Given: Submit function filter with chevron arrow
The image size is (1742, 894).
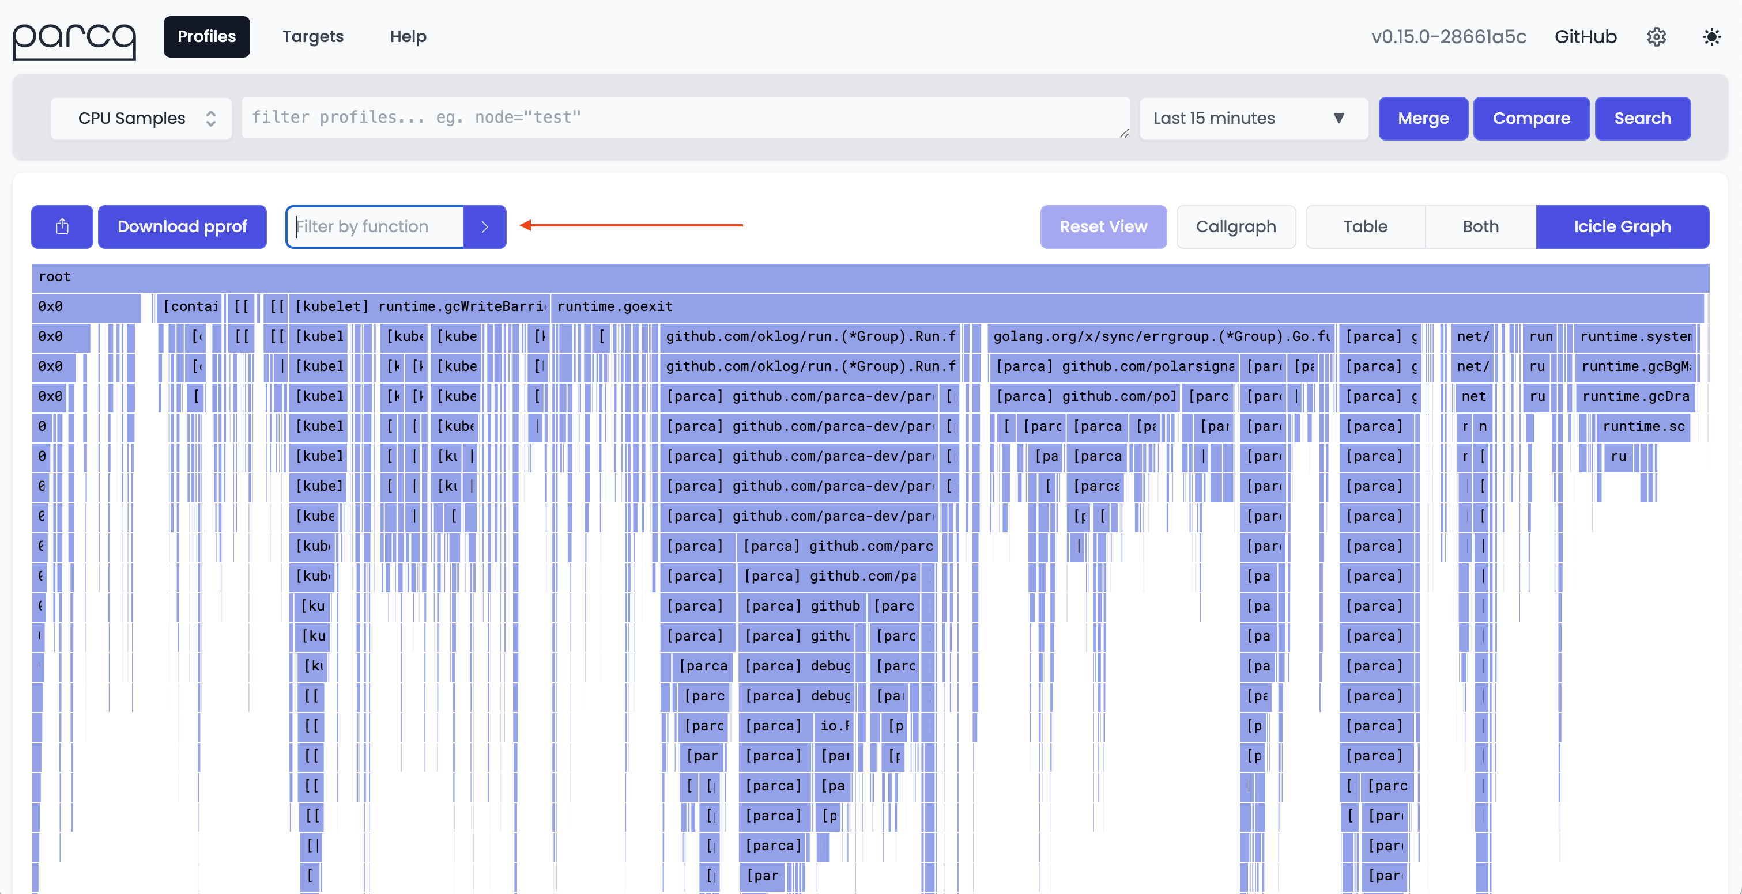Looking at the screenshot, I should coord(485,226).
